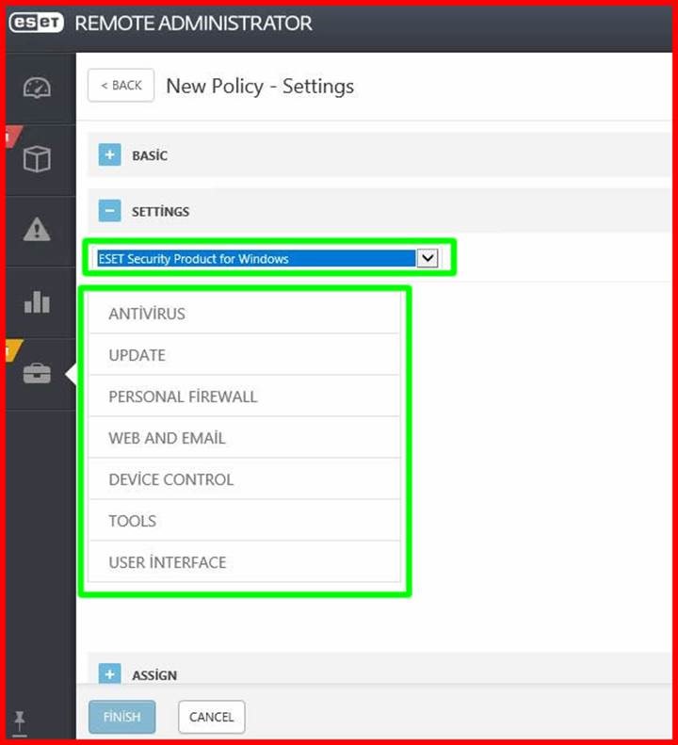Screen dimensions: 678x745
Task: Click the CANCEL button
Action: click(212, 717)
